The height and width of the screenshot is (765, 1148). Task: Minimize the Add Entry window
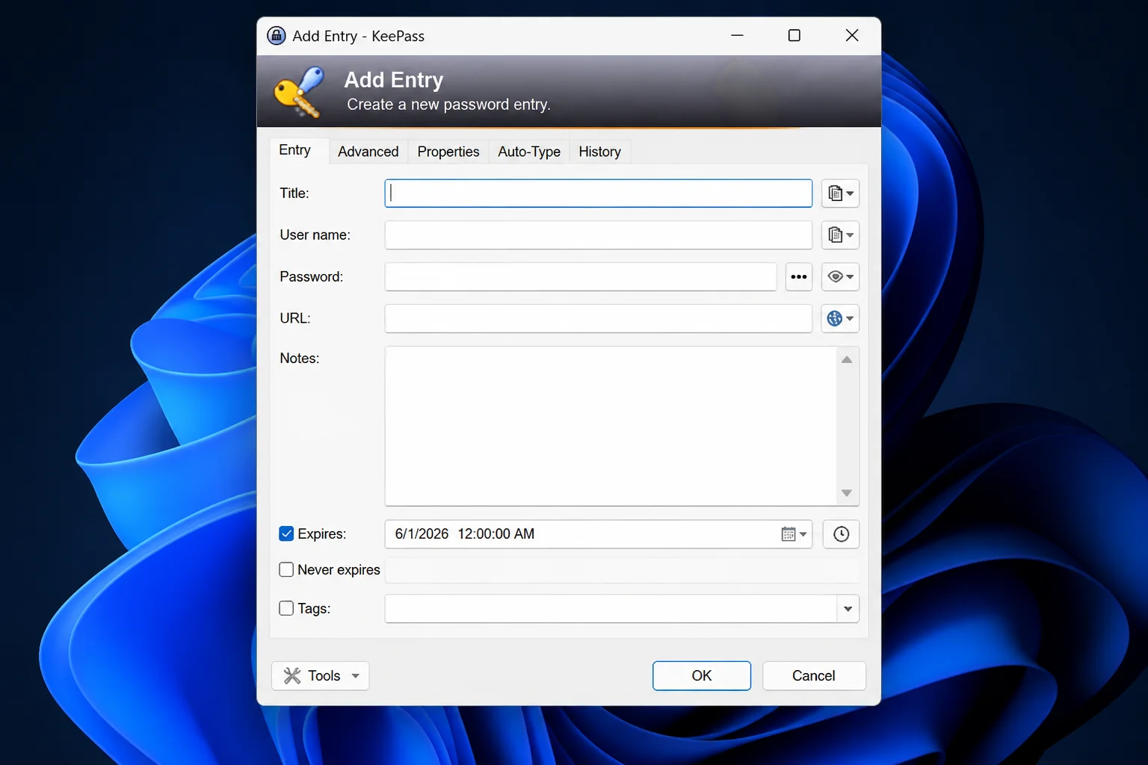coord(737,36)
